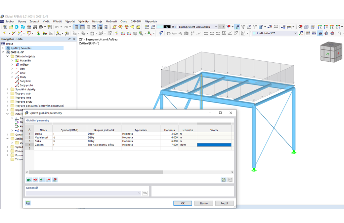Click the Undo arrow icon
This screenshot has width=344, height=223.
point(57,27)
